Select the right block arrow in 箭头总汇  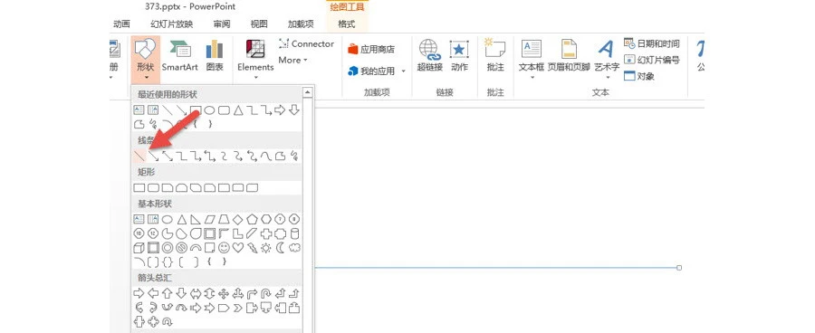tap(139, 293)
